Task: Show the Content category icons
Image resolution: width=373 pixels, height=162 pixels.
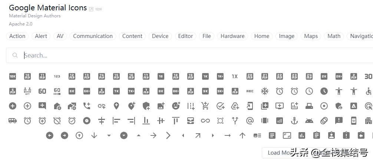Action: click(132, 36)
